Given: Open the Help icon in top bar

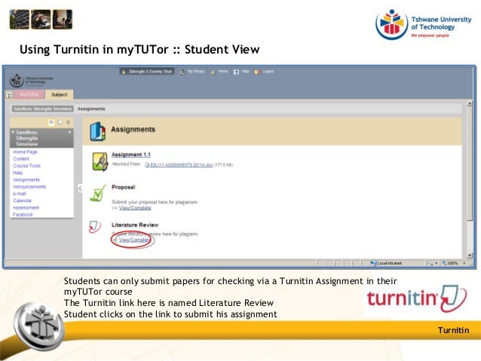Looking at the screenshot, I should (x=236, y=72).
